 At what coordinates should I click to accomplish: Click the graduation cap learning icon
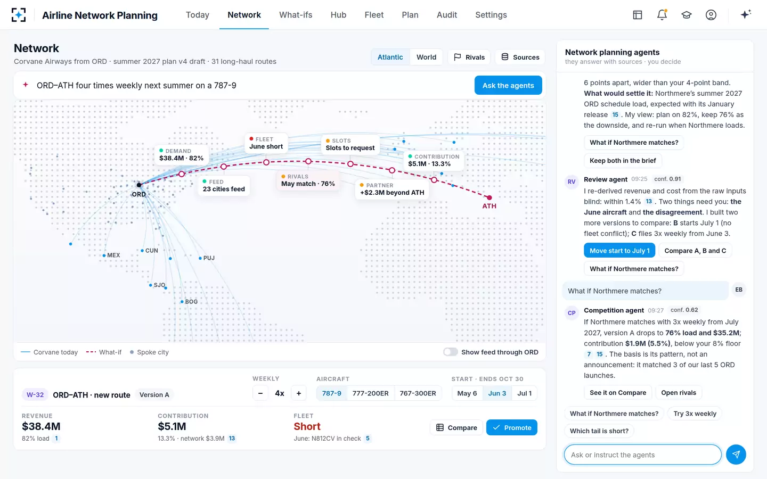point(687,15)
